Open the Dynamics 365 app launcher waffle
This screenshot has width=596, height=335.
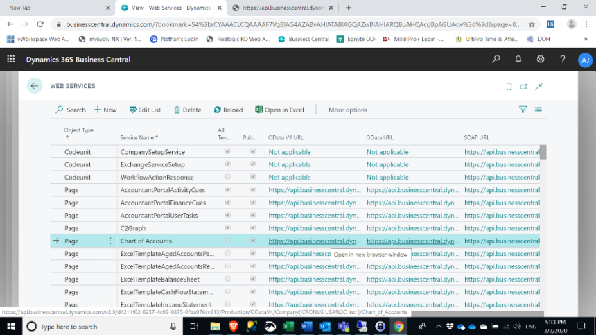pos(11,60)
